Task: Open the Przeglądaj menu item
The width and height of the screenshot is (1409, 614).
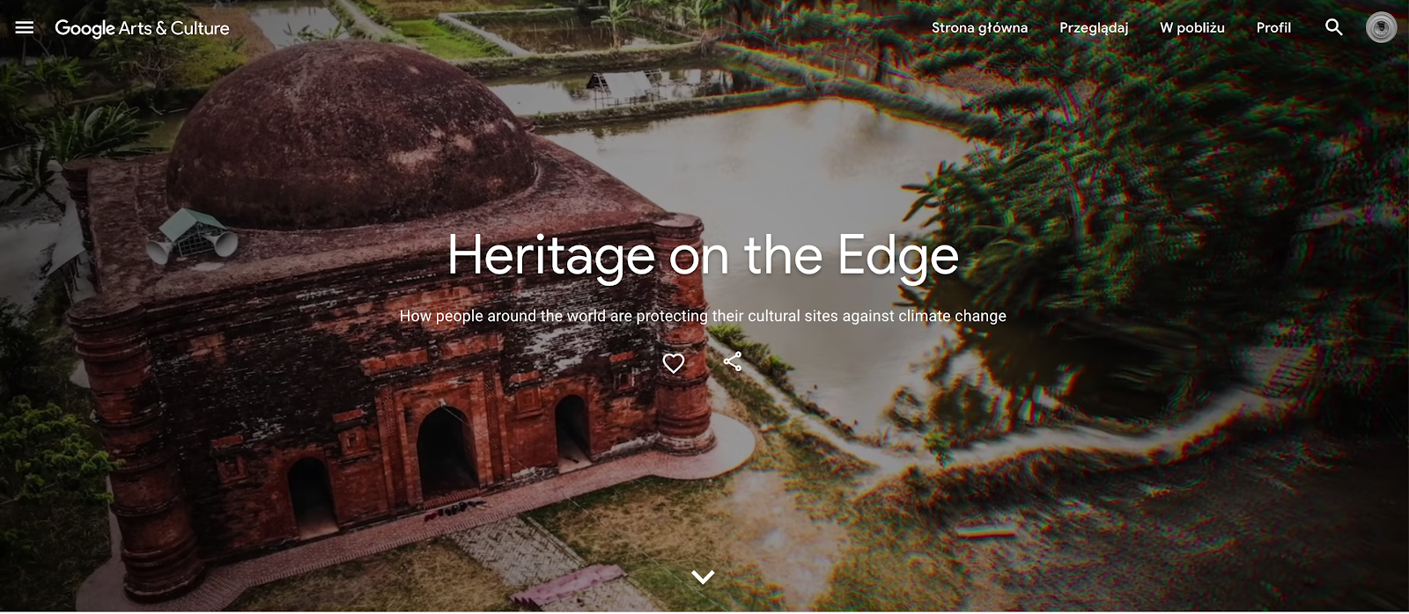Action: 1094,27
